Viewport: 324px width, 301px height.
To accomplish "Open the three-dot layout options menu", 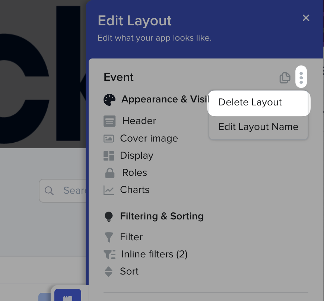I will pos(301,77).
